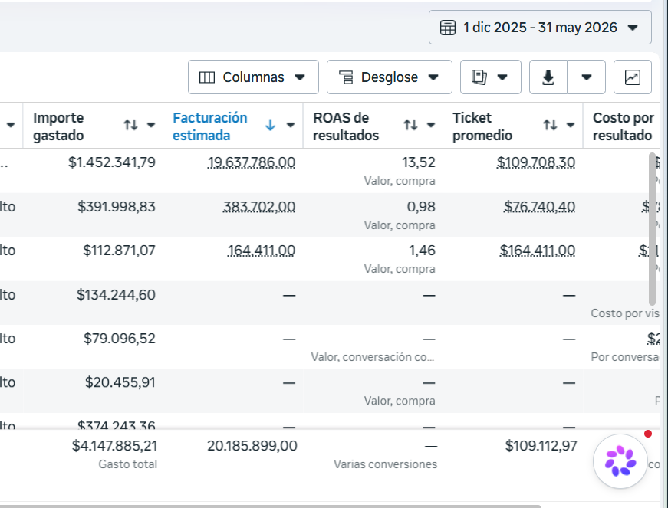
Task: Click the Costo por resultado column header
Action: (x=624, y=126)
